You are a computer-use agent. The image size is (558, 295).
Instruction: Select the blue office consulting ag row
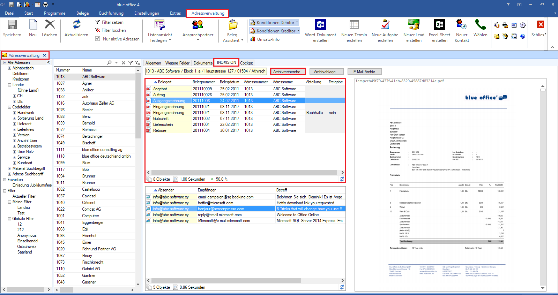[95, 150]
